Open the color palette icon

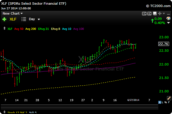click(x=168, y=18)
